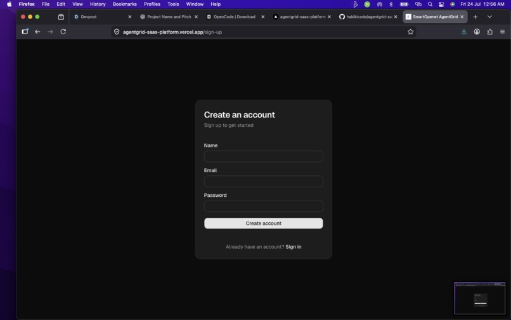This screenshot has height=320, width=511.
Task: Go back to previous page
Action: click(x=37, y=32)
